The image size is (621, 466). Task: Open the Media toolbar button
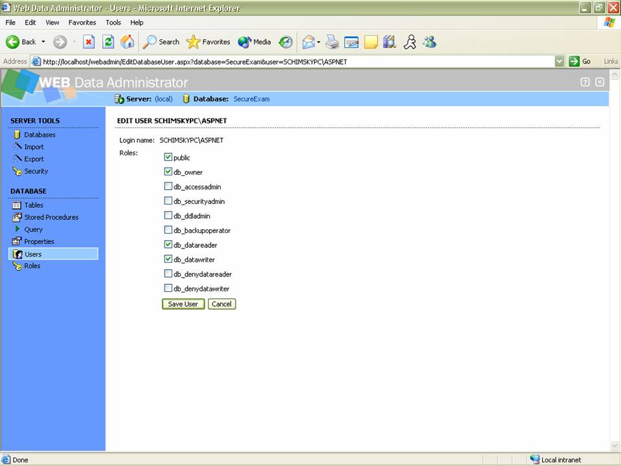[254, 41]
